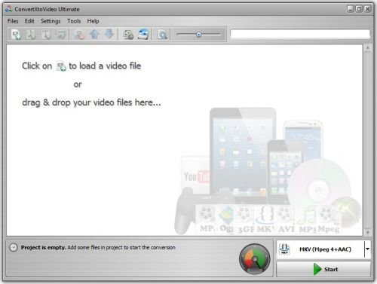This screenshot has height=284, width=377.
Task: Click the add subtitle (T) toolbar icon
Action: [46, 35]
